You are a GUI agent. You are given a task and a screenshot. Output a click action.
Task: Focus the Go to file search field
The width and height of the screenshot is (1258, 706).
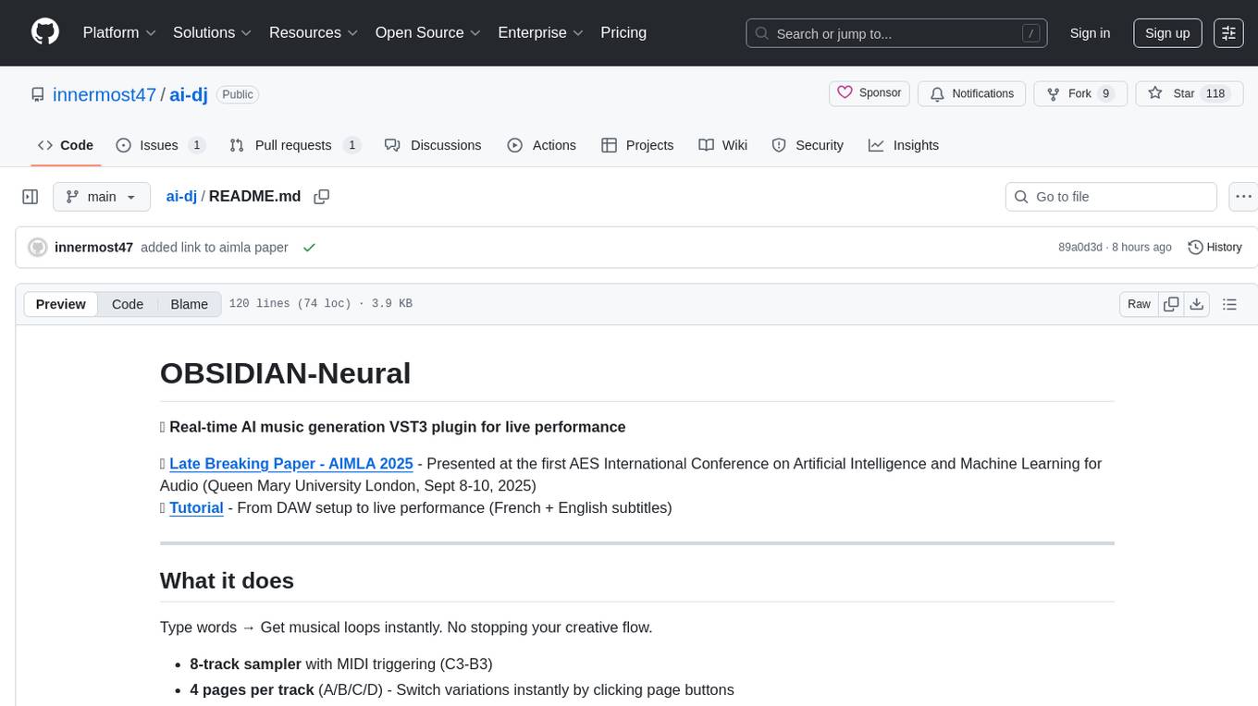[1111, 197]
